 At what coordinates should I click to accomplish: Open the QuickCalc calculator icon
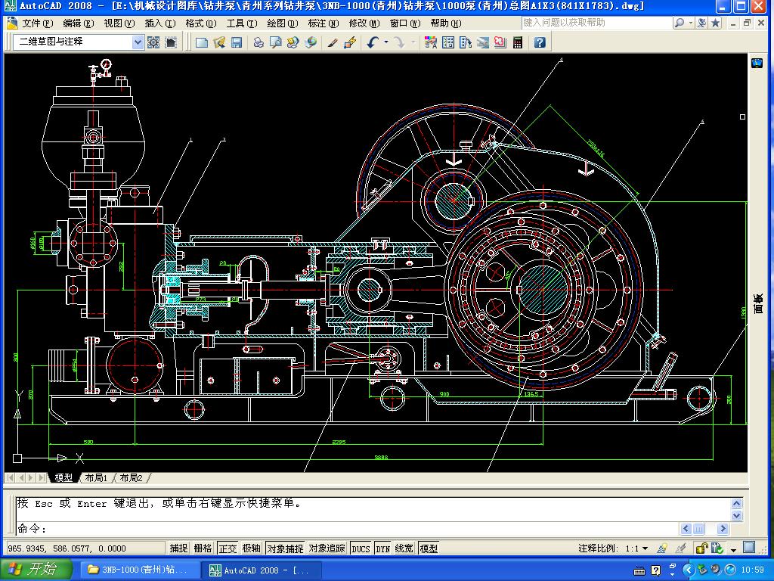pos(517,42)
